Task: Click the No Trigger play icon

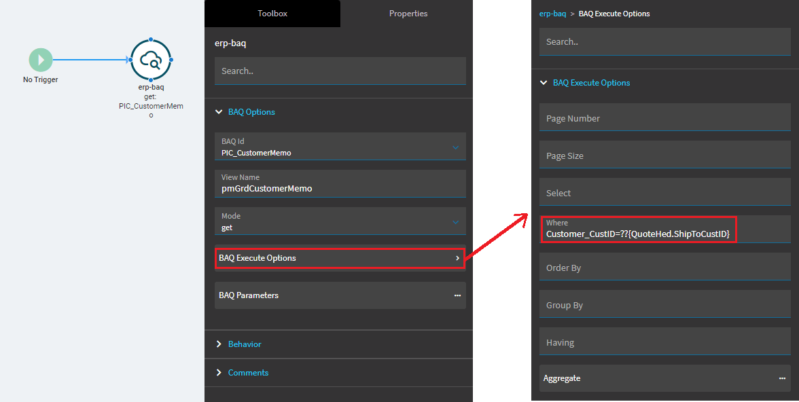Action: pos(41,60)
